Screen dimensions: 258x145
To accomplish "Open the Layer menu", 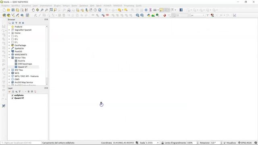I will 35,6.
